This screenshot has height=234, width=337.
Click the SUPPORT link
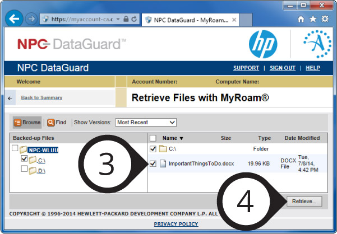tap(246, 68)
